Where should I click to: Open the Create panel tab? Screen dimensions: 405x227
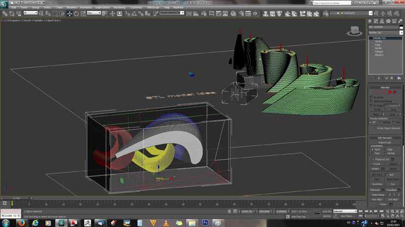pyautogui.click(x=370, y=21)
